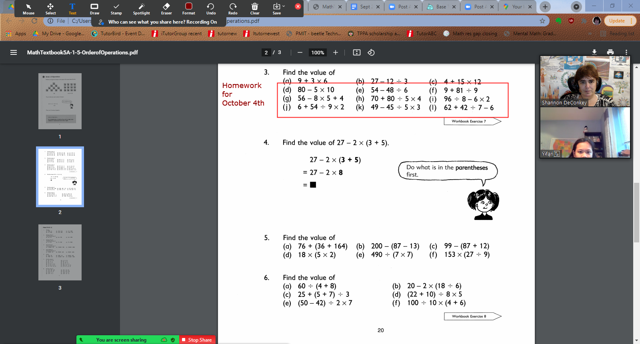Open page 1 thumbnail
The width and height of the screenshot is (640, 344).
60,101
